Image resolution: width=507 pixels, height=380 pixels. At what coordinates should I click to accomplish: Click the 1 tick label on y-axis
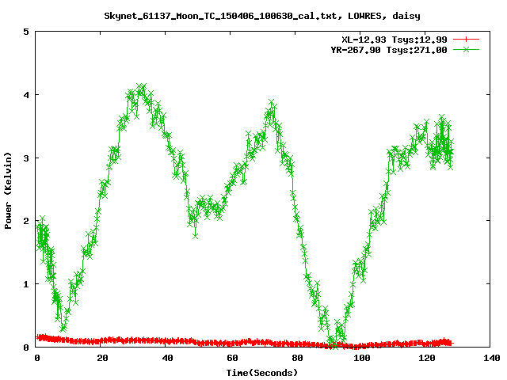26,283
